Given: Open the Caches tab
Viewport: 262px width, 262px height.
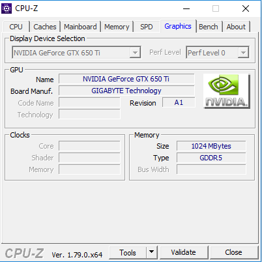Looking at the screenshot, I should [45, 27].
